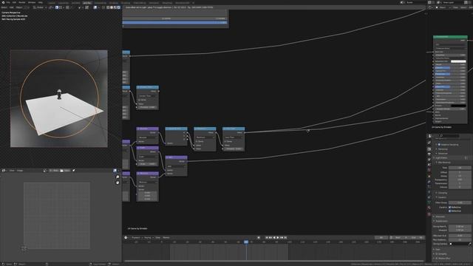Open Edit menu
The image size is (473, 266).
tap(14, 2)
